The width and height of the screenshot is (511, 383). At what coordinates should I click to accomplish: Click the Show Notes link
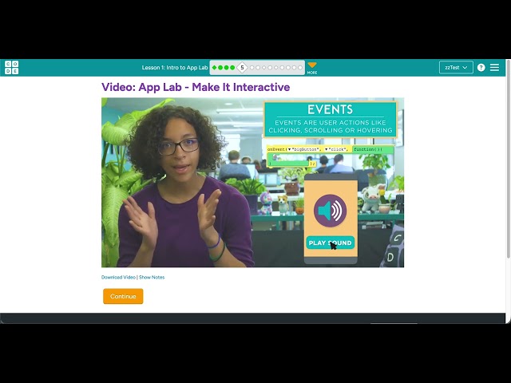(x=152, y=277)
